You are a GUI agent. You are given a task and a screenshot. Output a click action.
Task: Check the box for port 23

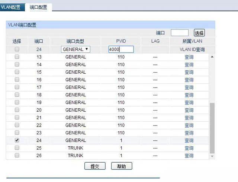coord(17,132)
